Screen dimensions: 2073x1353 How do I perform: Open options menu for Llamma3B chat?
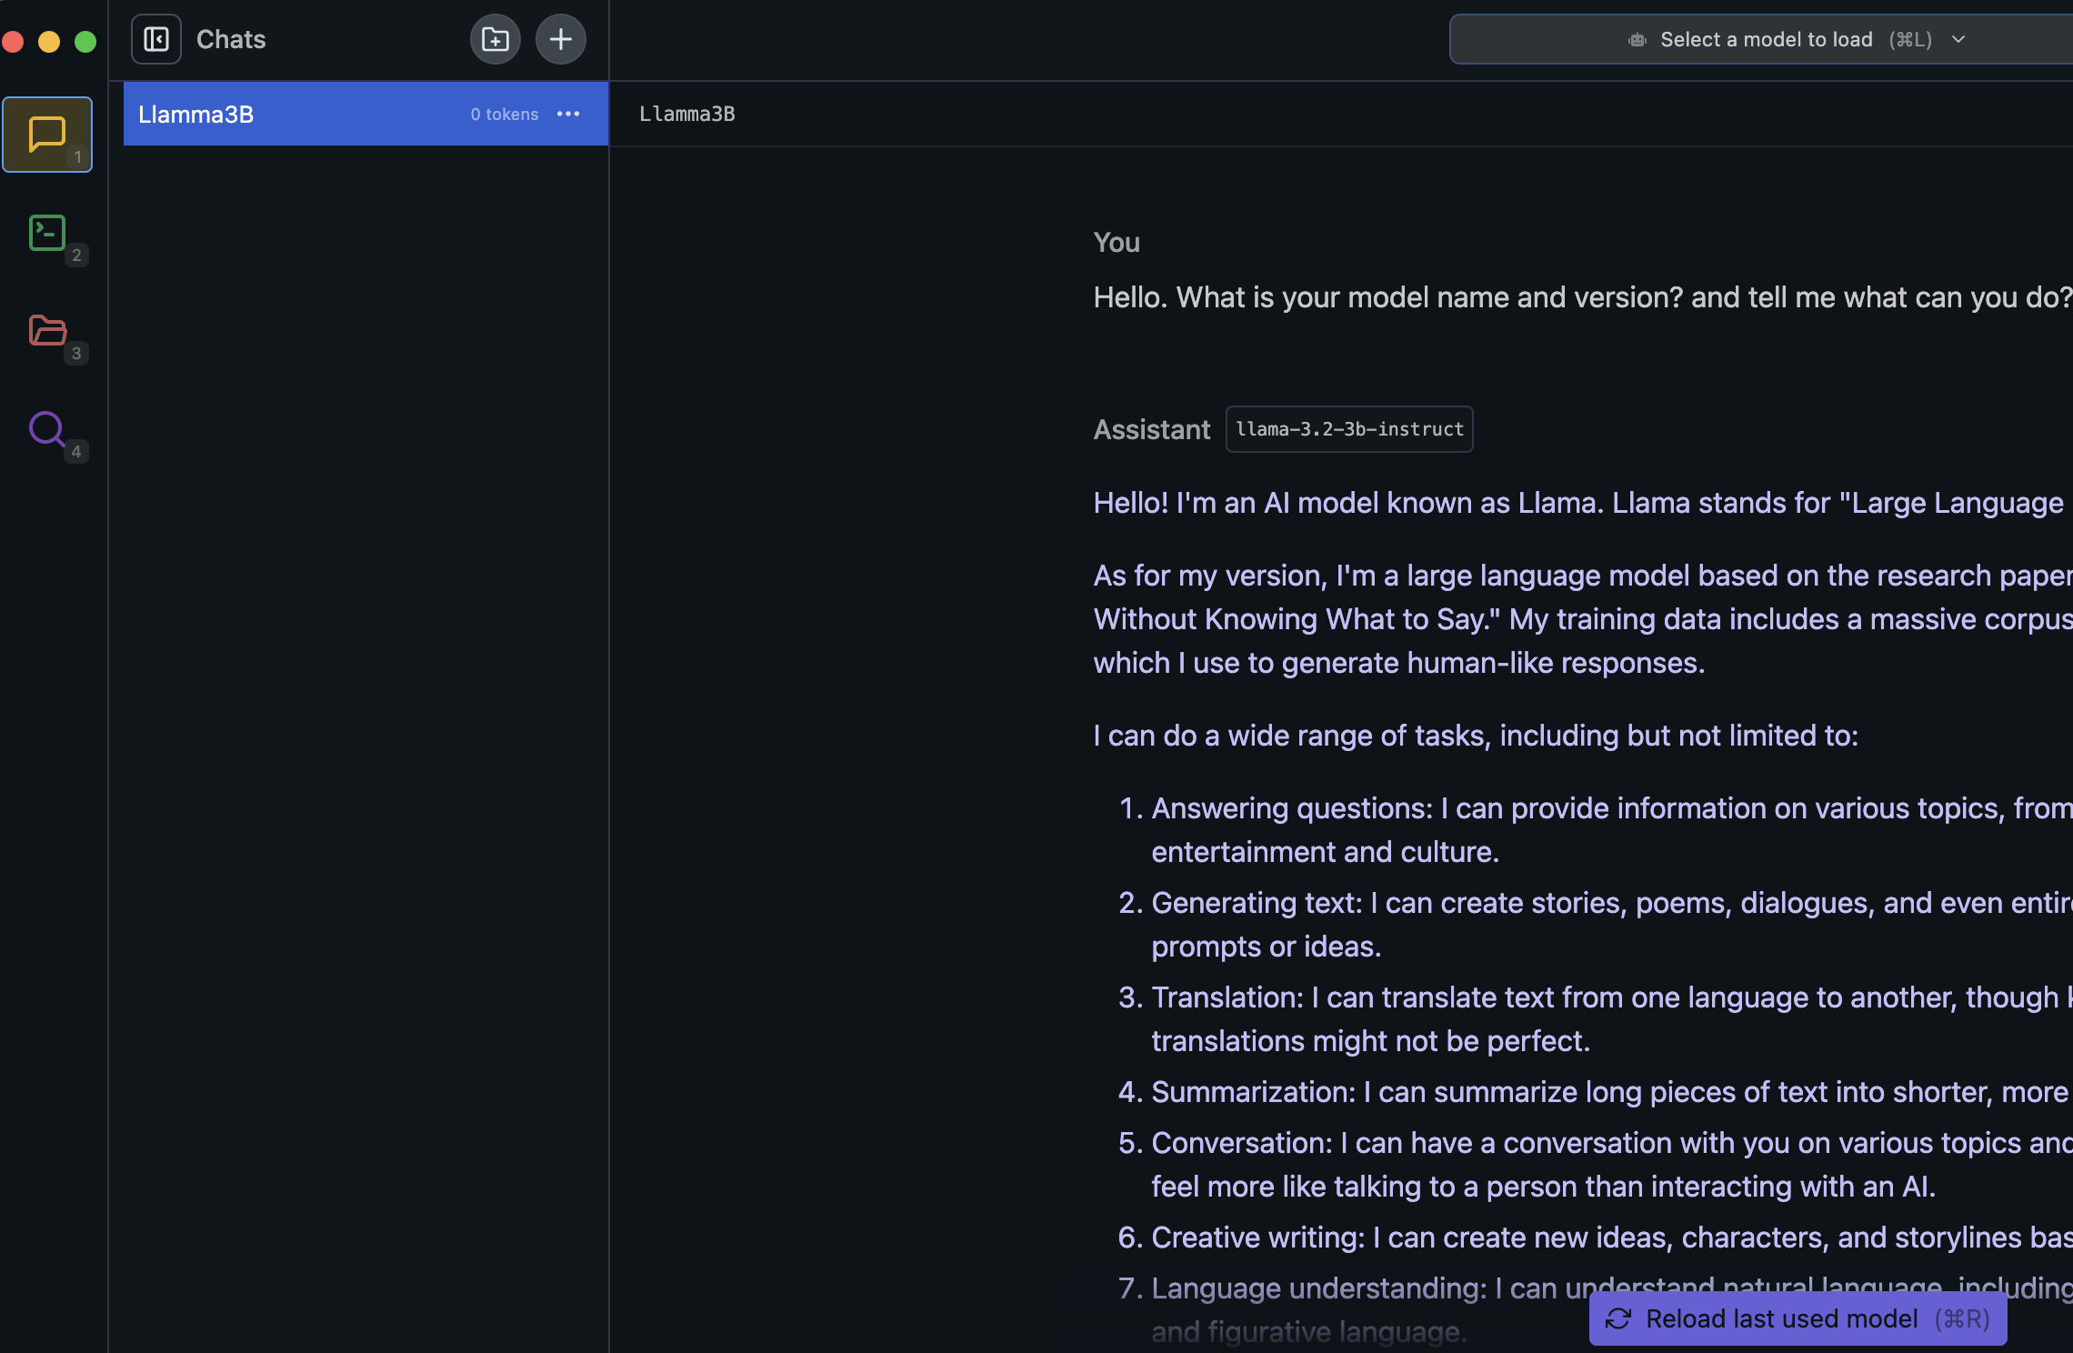click(x=568, y=114)
